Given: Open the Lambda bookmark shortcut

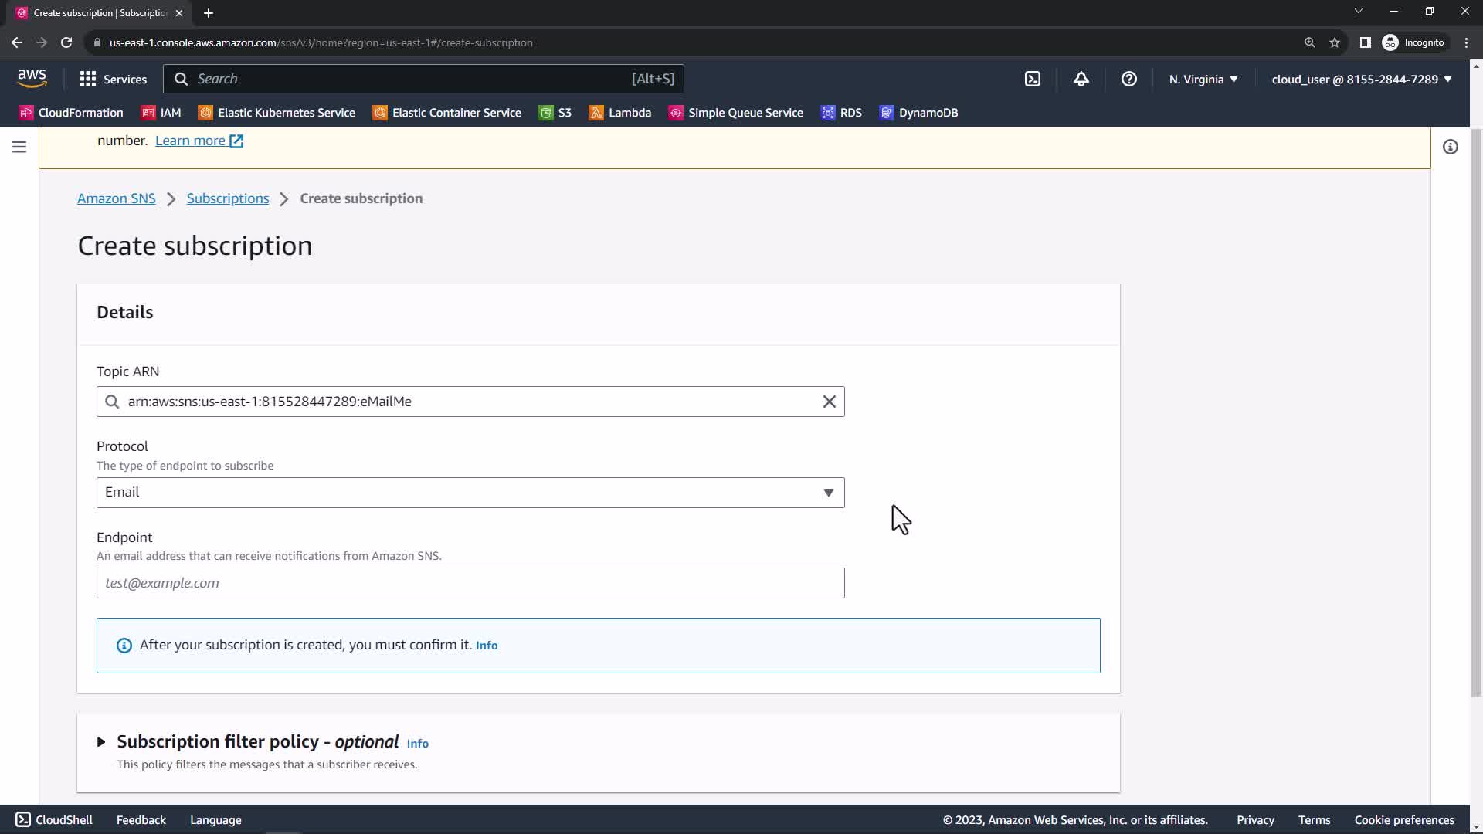Looking at the screenshot, I should pos(619,113).
